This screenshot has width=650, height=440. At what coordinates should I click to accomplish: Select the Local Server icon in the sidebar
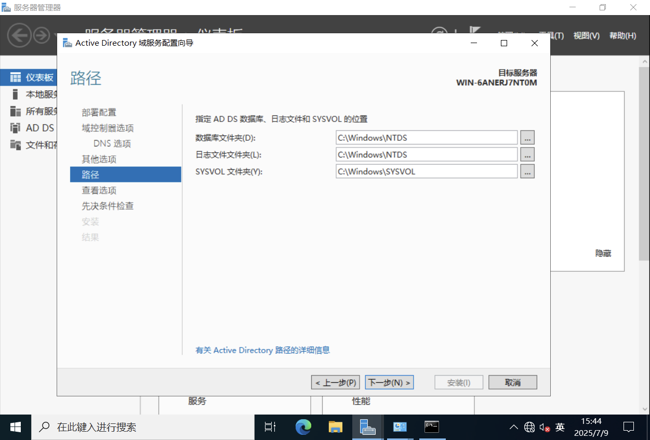coord(16,94)
